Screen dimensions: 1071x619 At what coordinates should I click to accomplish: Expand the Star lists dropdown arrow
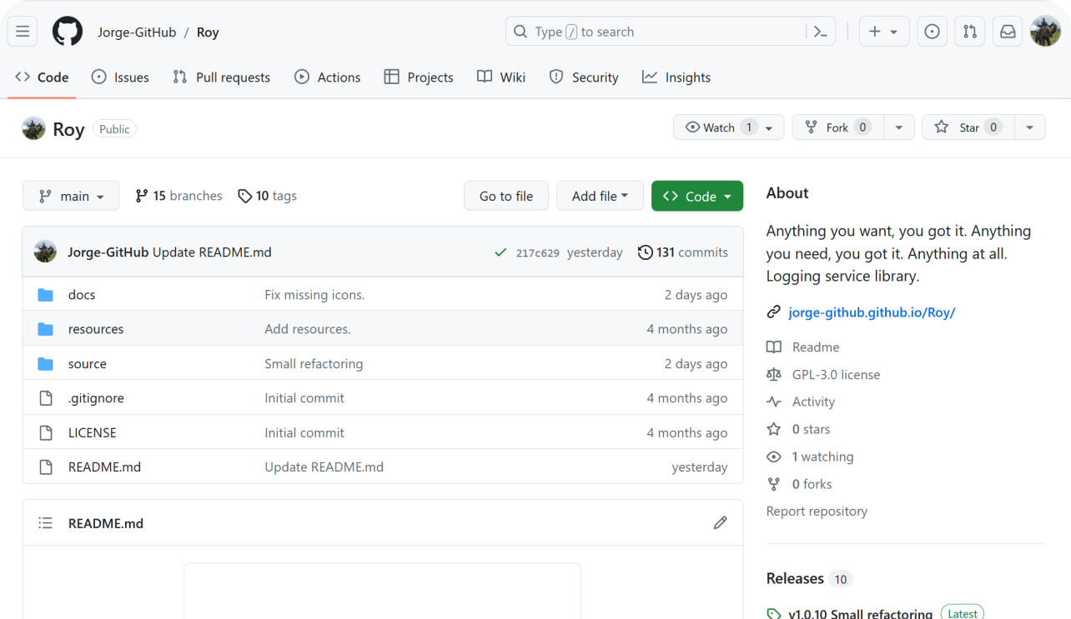click(1029, 127)
